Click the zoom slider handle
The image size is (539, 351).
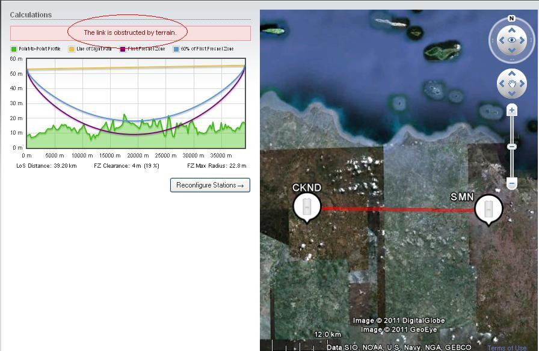pos(512,147)
